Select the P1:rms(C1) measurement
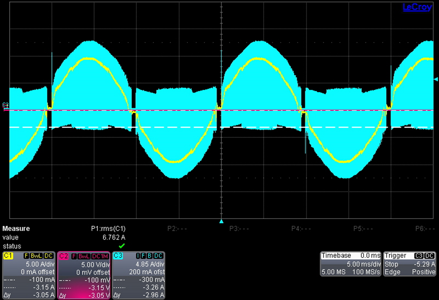 (106, 229)
